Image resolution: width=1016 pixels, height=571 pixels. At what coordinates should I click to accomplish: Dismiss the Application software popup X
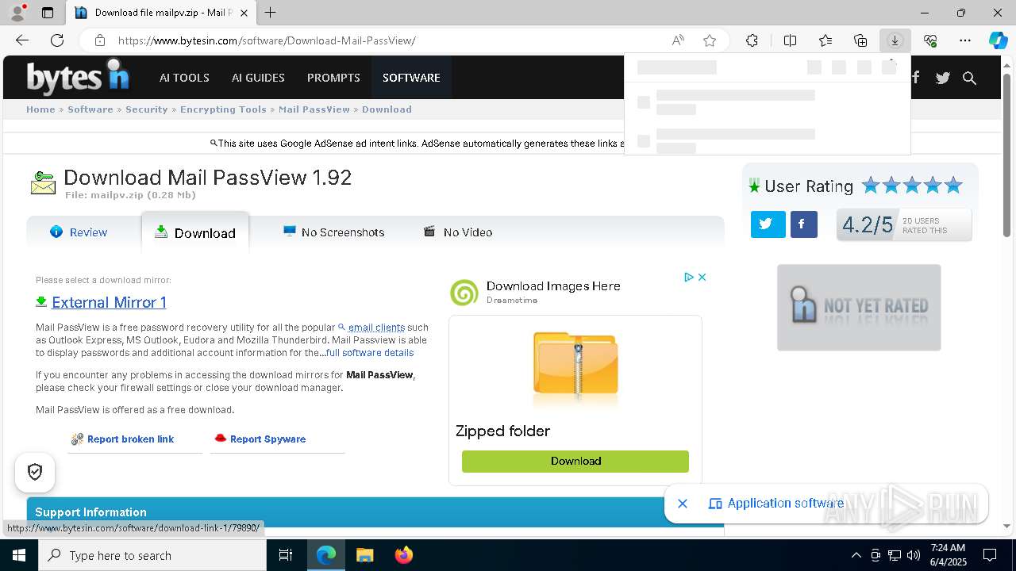682,504
